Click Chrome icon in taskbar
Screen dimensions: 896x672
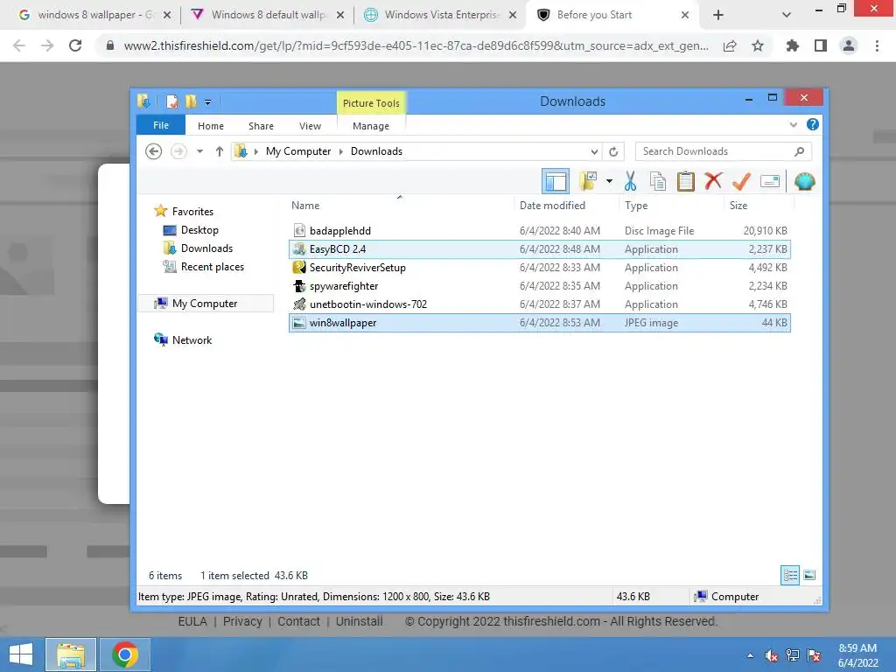pos(125,654)
